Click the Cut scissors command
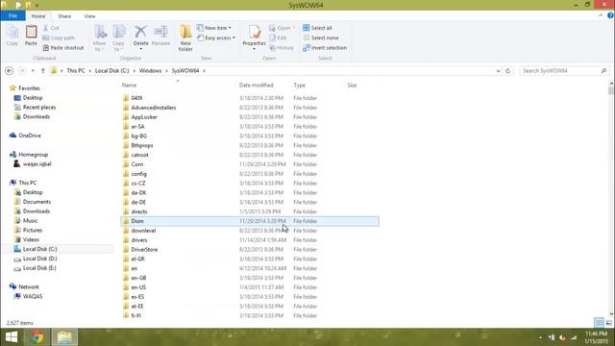Viewport: 615px width, 346px height. pos(51,28)
